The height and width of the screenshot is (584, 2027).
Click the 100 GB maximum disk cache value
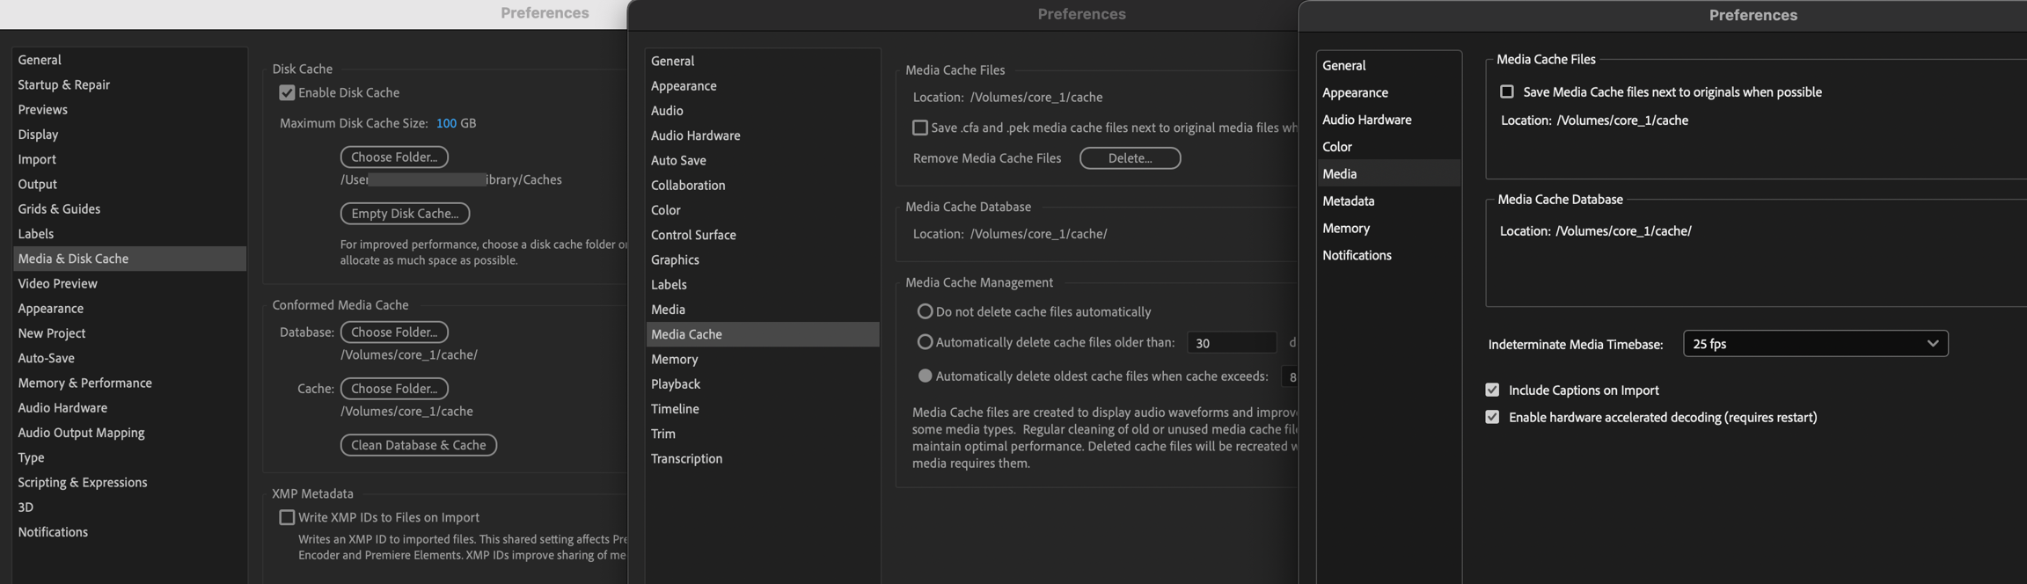446,123
